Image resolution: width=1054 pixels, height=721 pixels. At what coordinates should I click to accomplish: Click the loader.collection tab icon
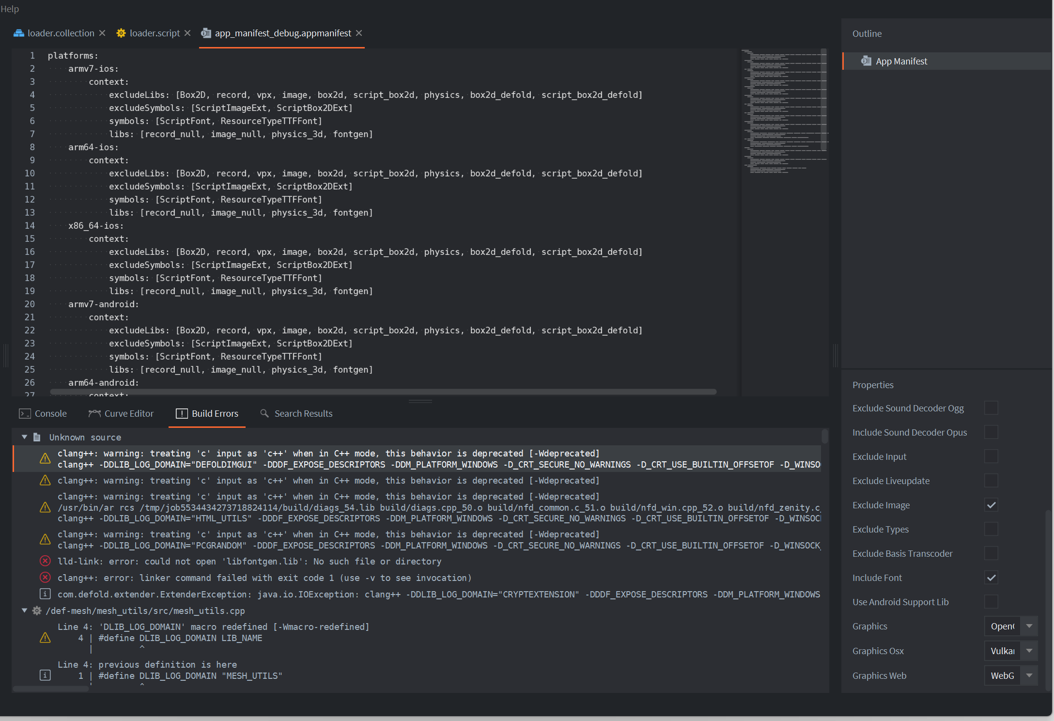pos(19,33)
